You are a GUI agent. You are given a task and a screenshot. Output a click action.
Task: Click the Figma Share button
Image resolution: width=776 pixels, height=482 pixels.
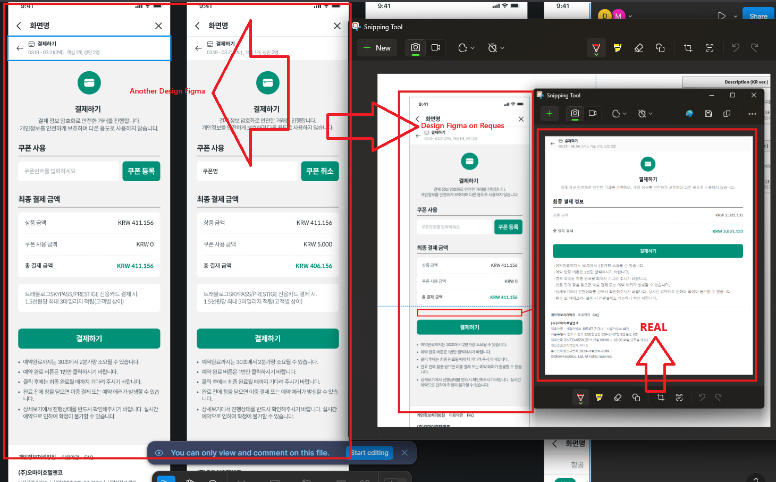point(758,16)
